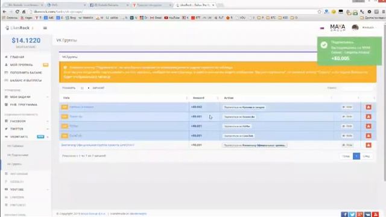Select VK Группы sidebar sub-item
The height and width of the screenshot is (217, 386).
click(14, 164)
